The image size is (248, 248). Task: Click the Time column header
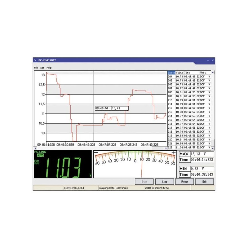pos(192,73)
